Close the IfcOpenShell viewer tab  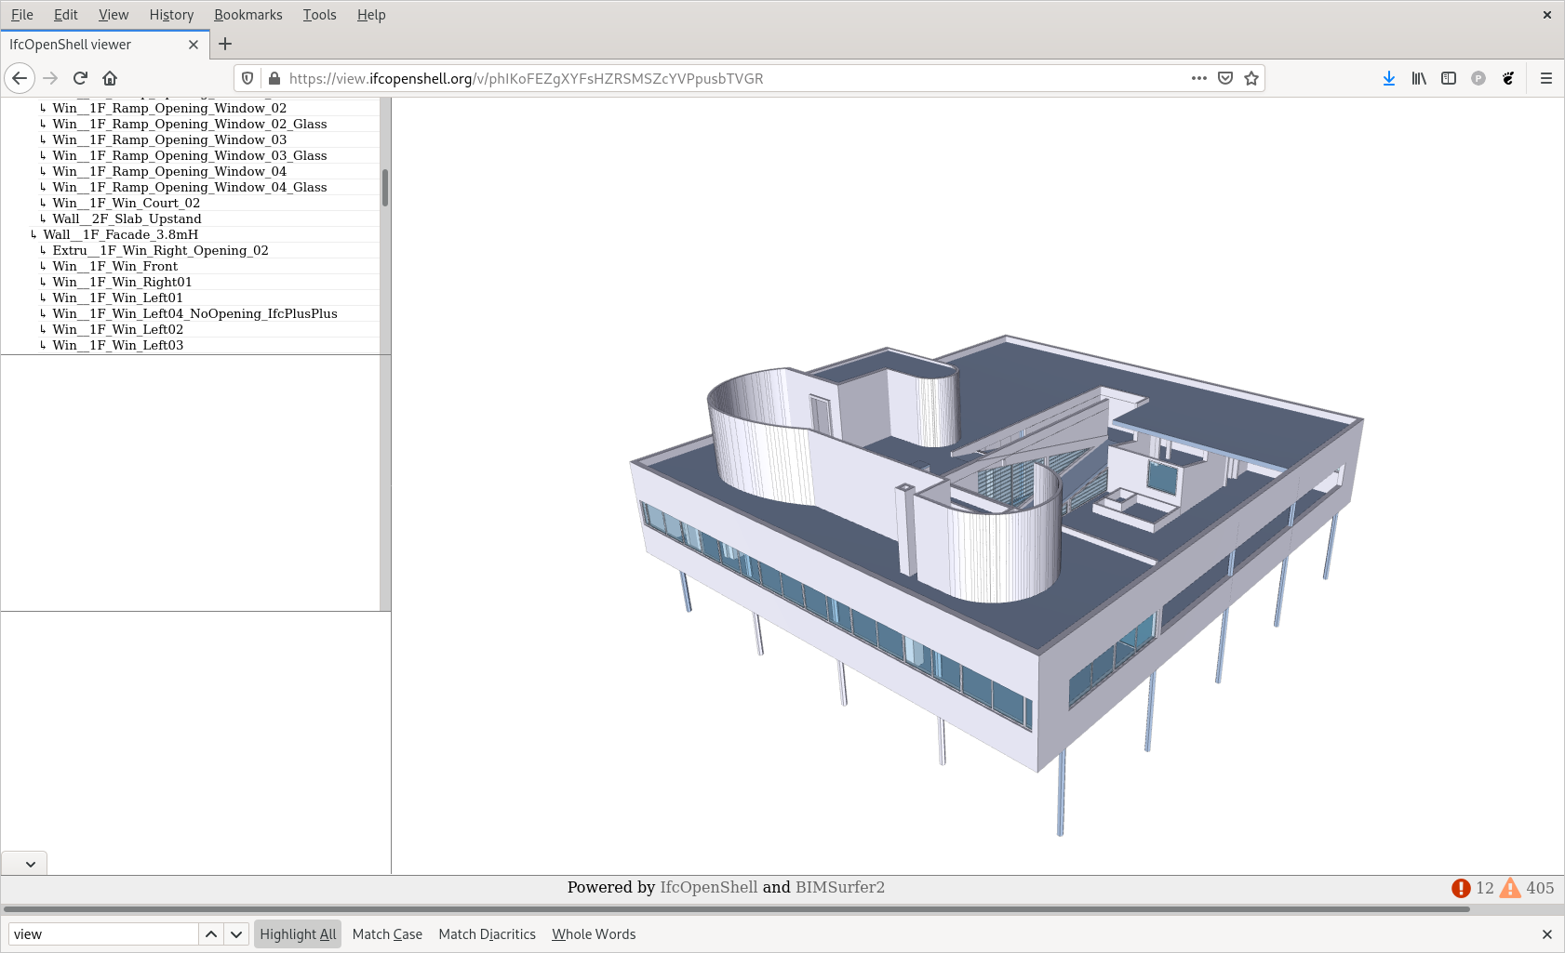[194, 45]
